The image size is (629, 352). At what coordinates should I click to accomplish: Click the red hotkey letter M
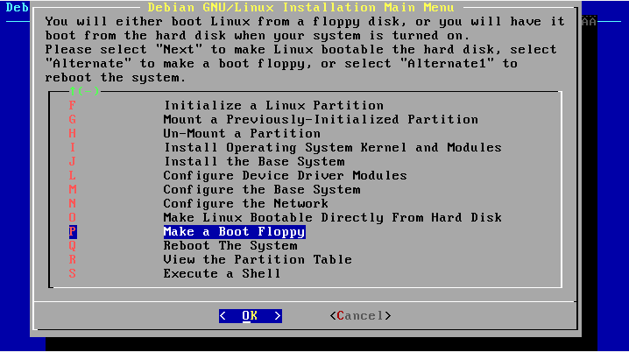pos(72,190)
